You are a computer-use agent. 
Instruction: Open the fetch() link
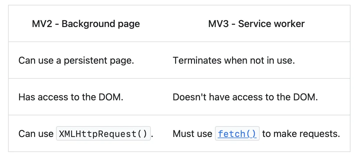click(x=237, y=134)
